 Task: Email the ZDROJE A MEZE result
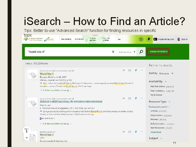point(130,98)
